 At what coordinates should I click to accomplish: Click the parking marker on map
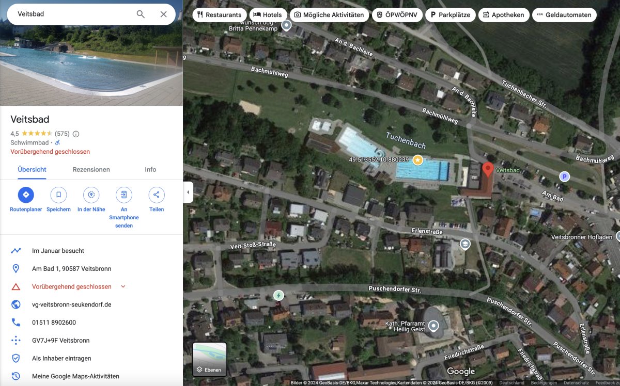coord(564,176)
